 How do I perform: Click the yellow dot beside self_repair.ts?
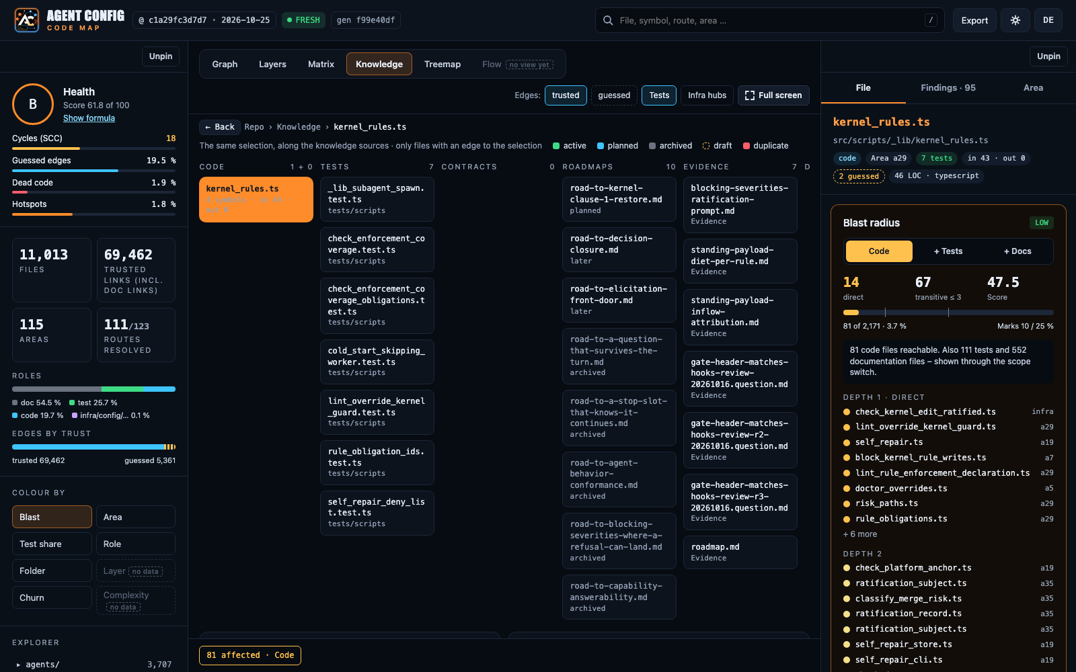(x=847, y=442)
